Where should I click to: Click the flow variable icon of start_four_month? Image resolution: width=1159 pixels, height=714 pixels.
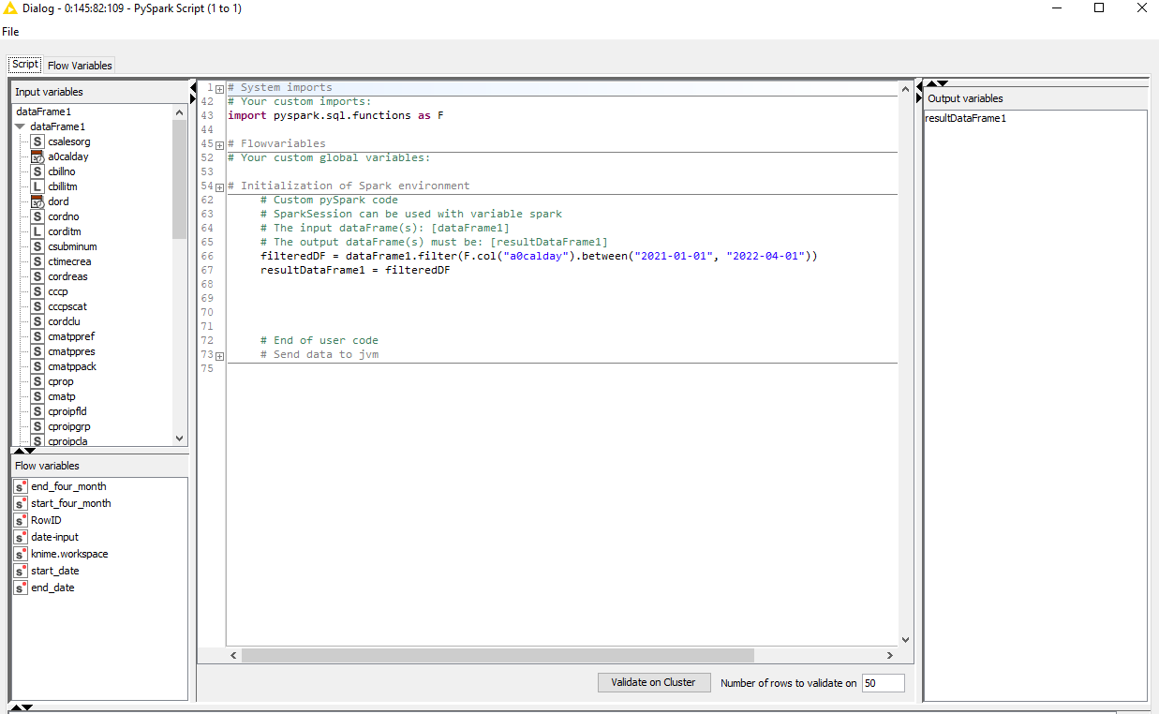(21, 503)
